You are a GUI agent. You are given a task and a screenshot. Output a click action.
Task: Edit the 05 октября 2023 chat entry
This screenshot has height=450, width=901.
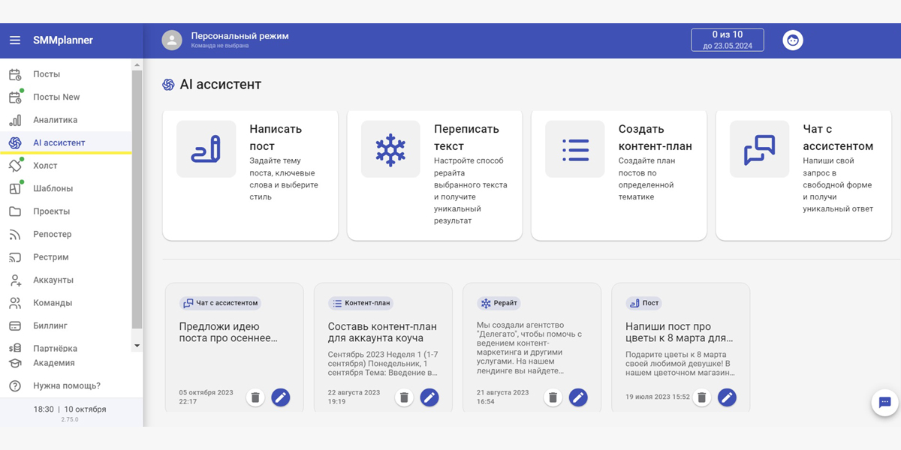tap(280, 397)
